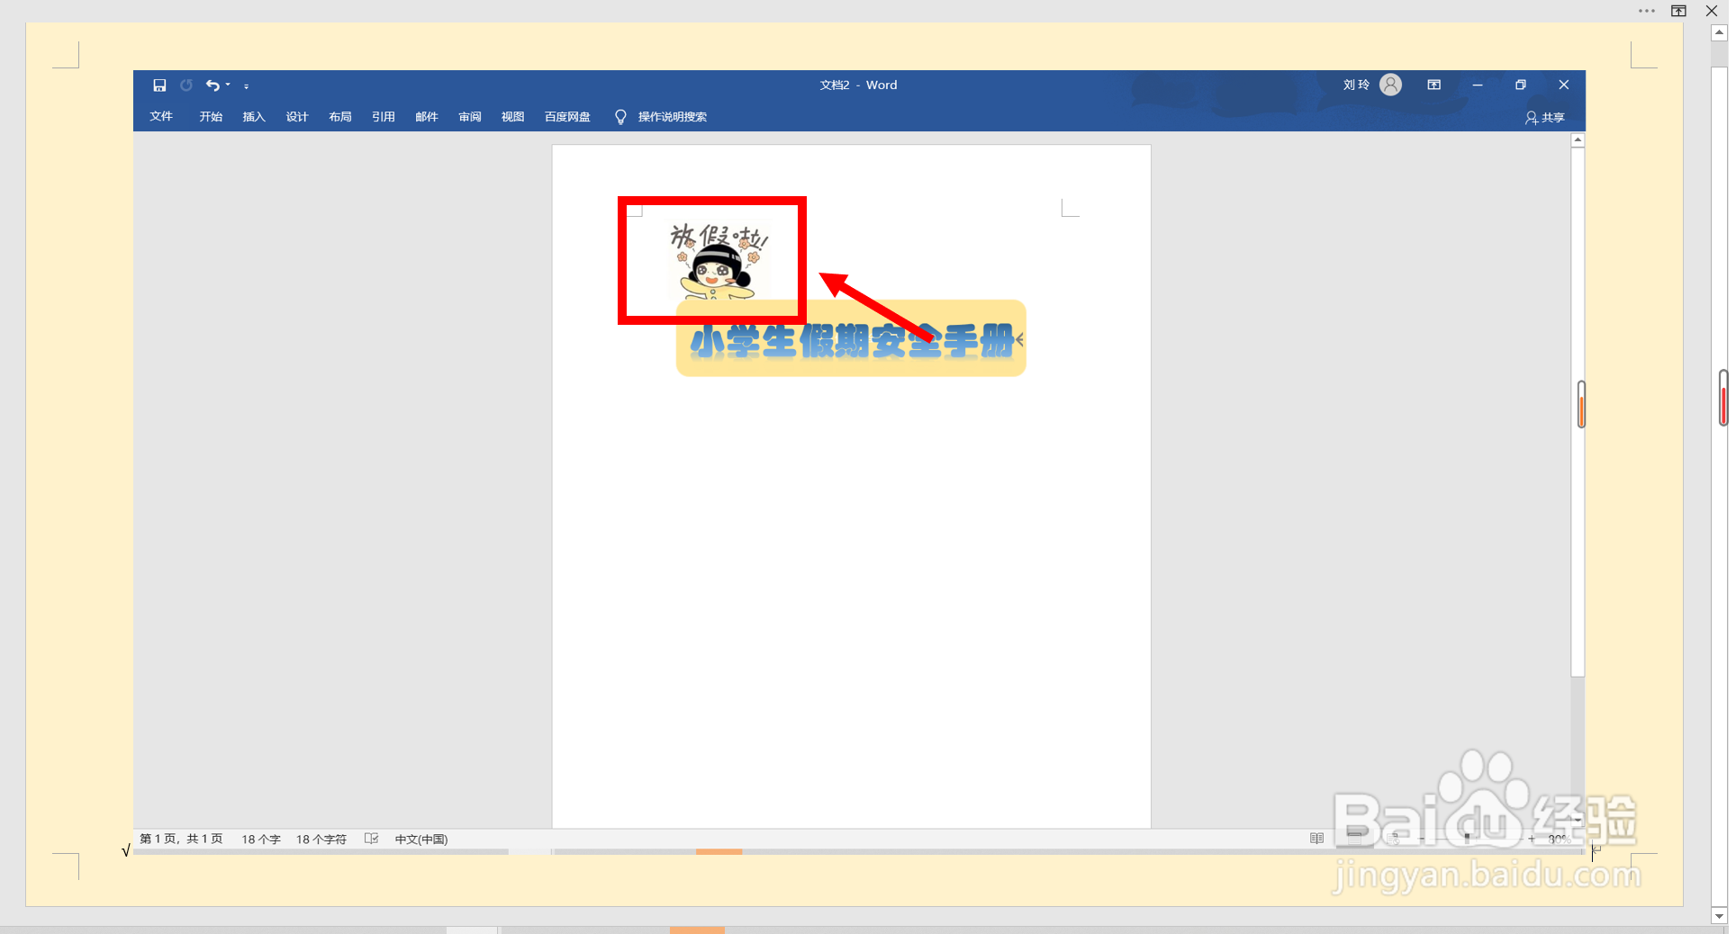Open the undo history dropdown arrow
The height and width of the screenshot is (934, 1736).
coord(228,85)
